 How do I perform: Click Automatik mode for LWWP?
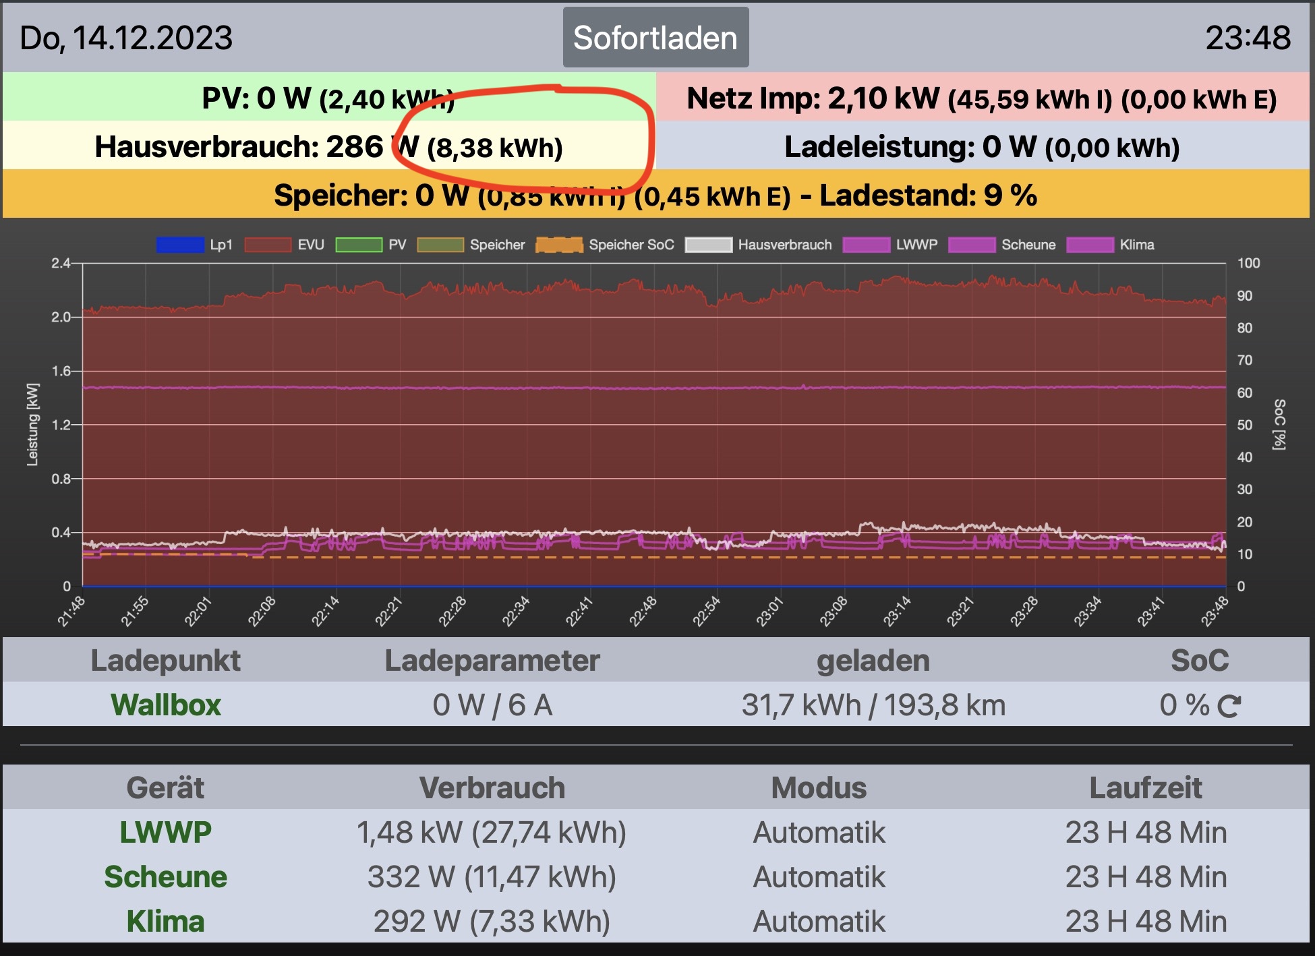tap(819, 832)
